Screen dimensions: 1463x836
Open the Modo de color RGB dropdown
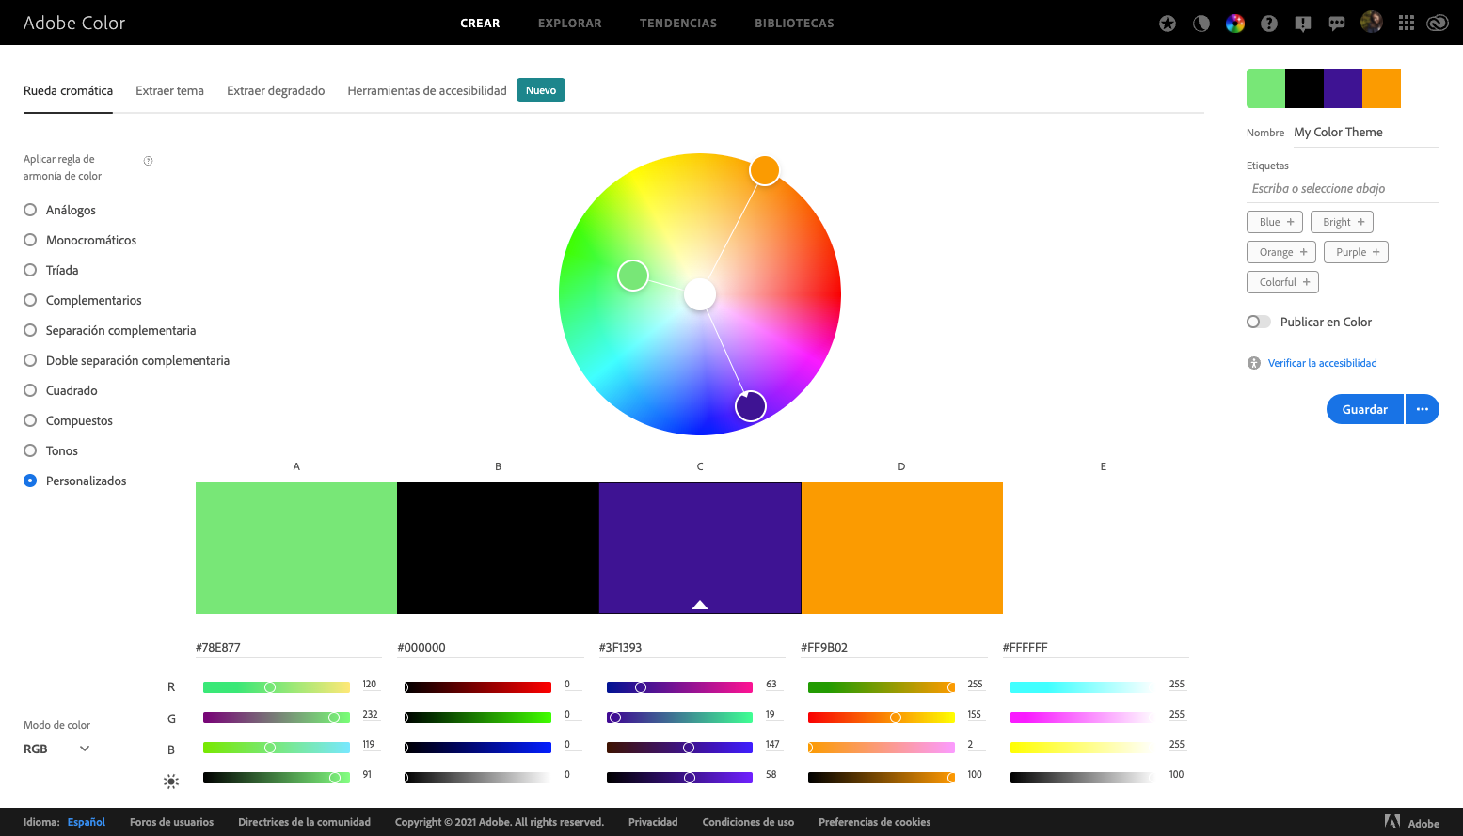[x=56, y=748]
